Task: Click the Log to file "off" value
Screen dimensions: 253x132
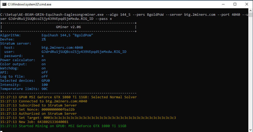Action: (45, 77)
